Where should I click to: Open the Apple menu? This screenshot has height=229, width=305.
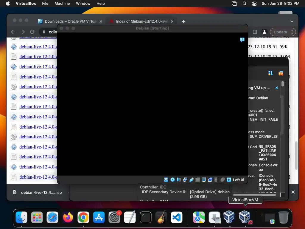[x=8, y=4]
